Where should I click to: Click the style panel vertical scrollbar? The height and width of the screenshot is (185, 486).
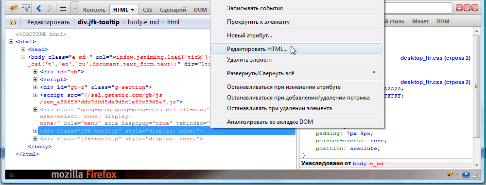[x=477, y=87]
